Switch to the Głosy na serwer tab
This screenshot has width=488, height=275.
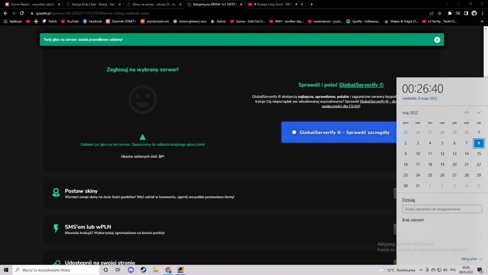[x=153, y=4]
